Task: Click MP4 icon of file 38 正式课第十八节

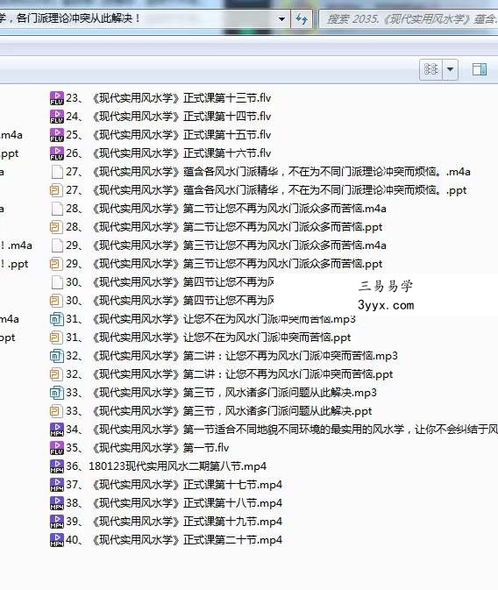Action: (57, 503)
